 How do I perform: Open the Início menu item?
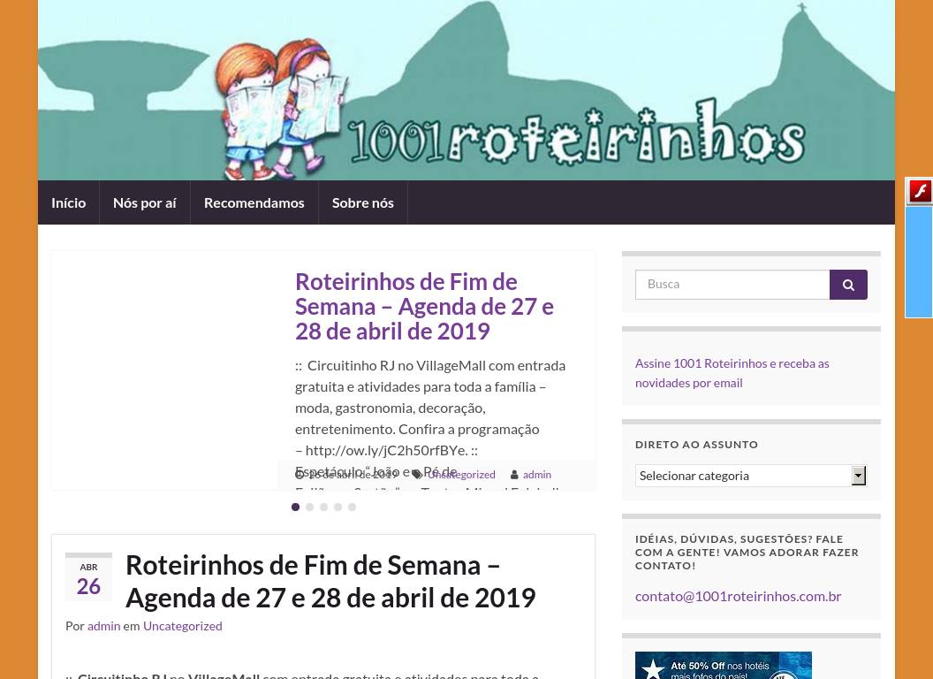pyautogui.click(x=68, y=202)
